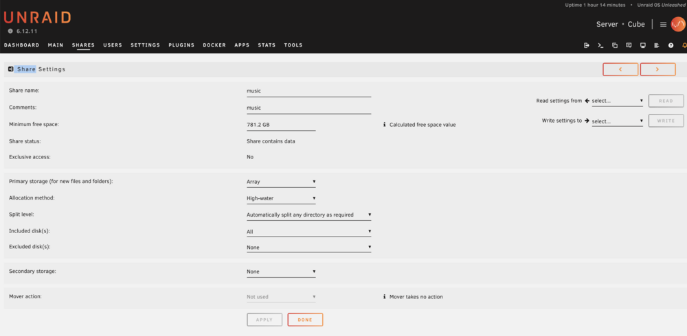
Task: Click the Comments input field
Action: (309, 108)
